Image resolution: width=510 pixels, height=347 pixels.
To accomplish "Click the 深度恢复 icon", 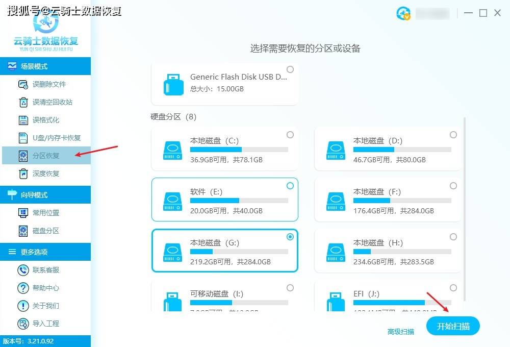I will click(x=23, y=174).
